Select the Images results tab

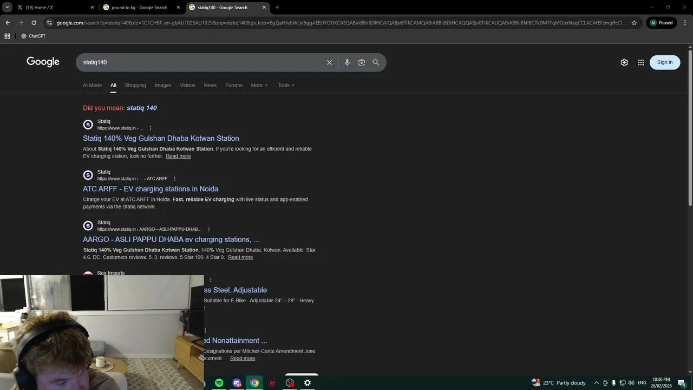[163, 85]
